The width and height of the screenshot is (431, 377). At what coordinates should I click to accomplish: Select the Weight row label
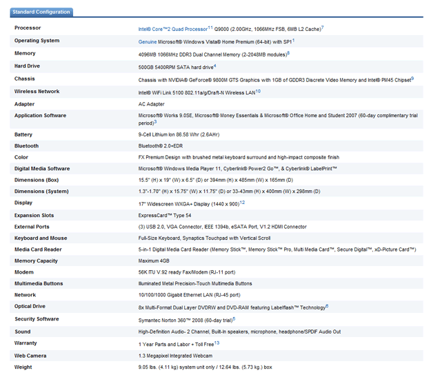pyautogui.click(x=23, y=367)
